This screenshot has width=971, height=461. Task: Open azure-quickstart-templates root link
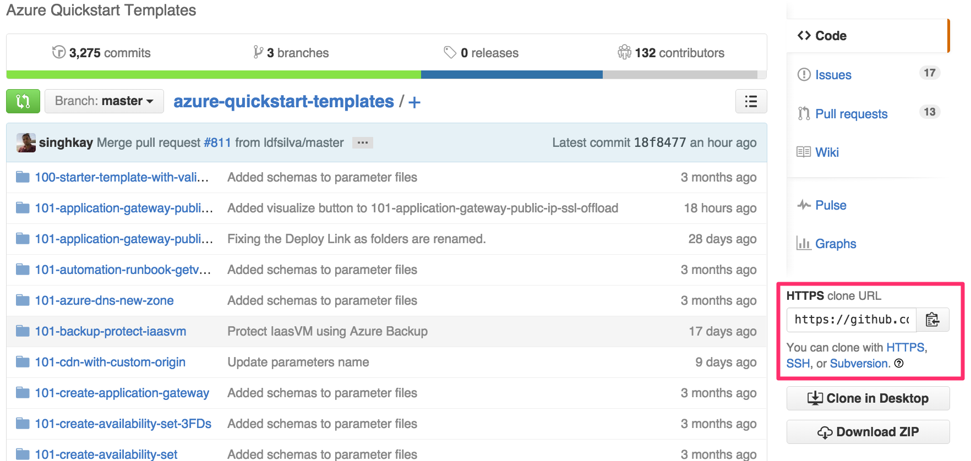tap(283, 101)
